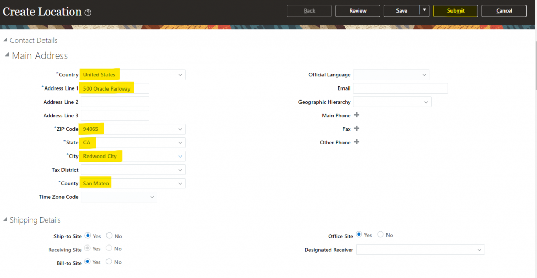Collapse the Shipping Details section
The width and height of the screenshot is (537, 278).
point(6,220)
